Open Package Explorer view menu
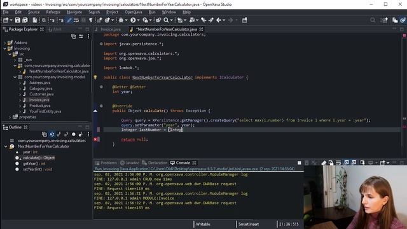This screenshot has height=229, width=407. 88,36
